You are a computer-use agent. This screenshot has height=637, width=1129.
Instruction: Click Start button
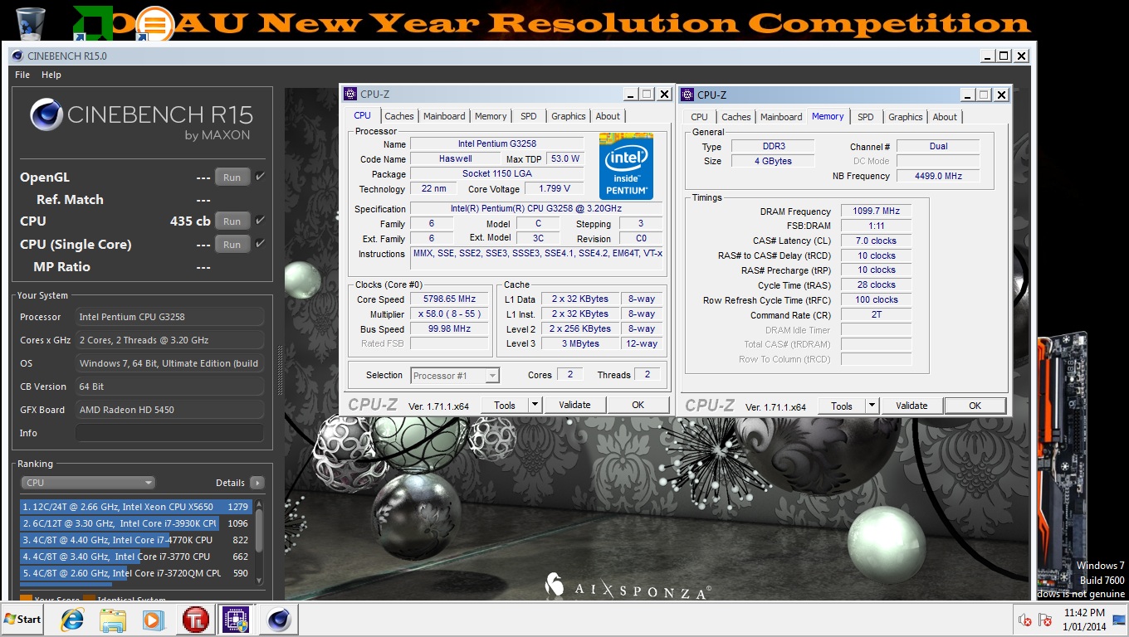pos(23,620)
